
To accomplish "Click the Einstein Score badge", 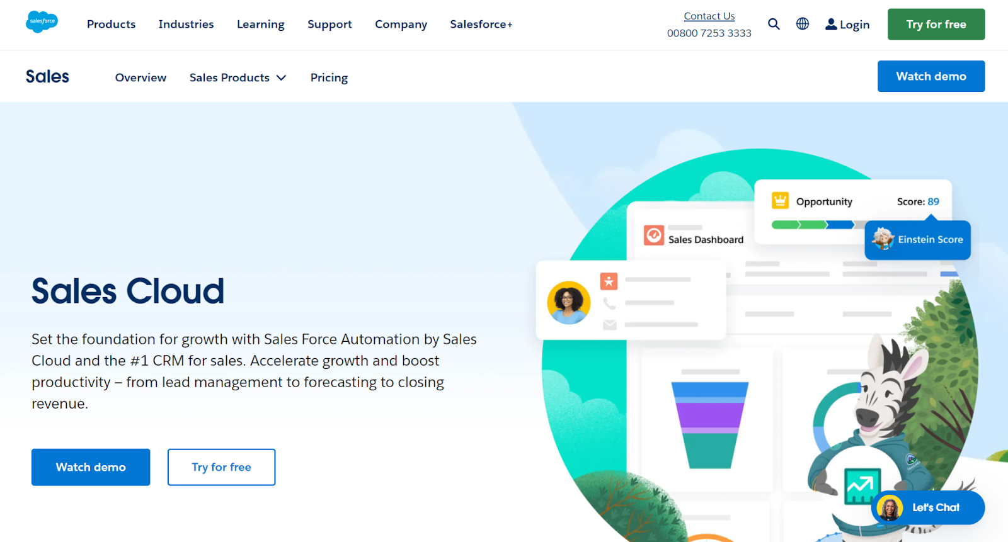I will coord(917,240).
